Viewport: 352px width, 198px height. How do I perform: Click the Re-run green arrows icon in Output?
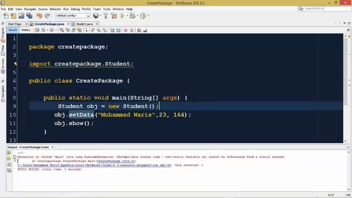tap(9, 153)
